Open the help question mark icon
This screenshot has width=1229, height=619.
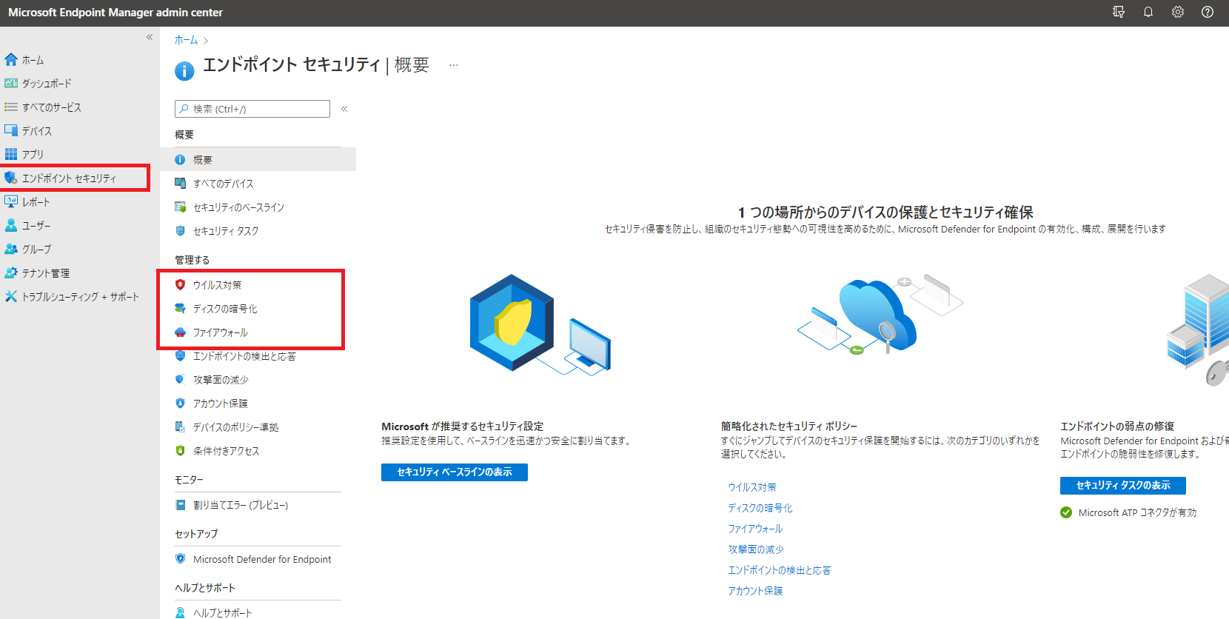point(1208,12)
